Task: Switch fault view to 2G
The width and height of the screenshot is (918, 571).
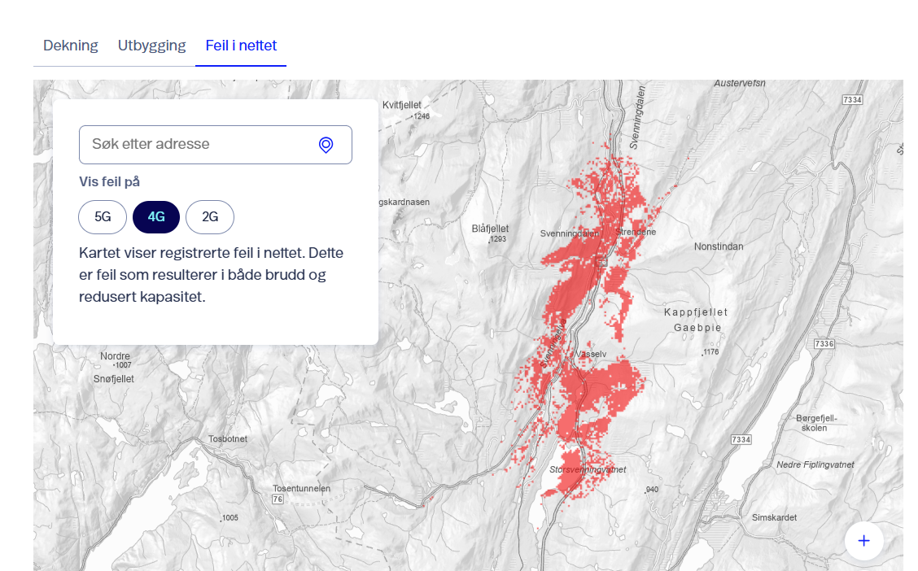Action: coord(210,217)
